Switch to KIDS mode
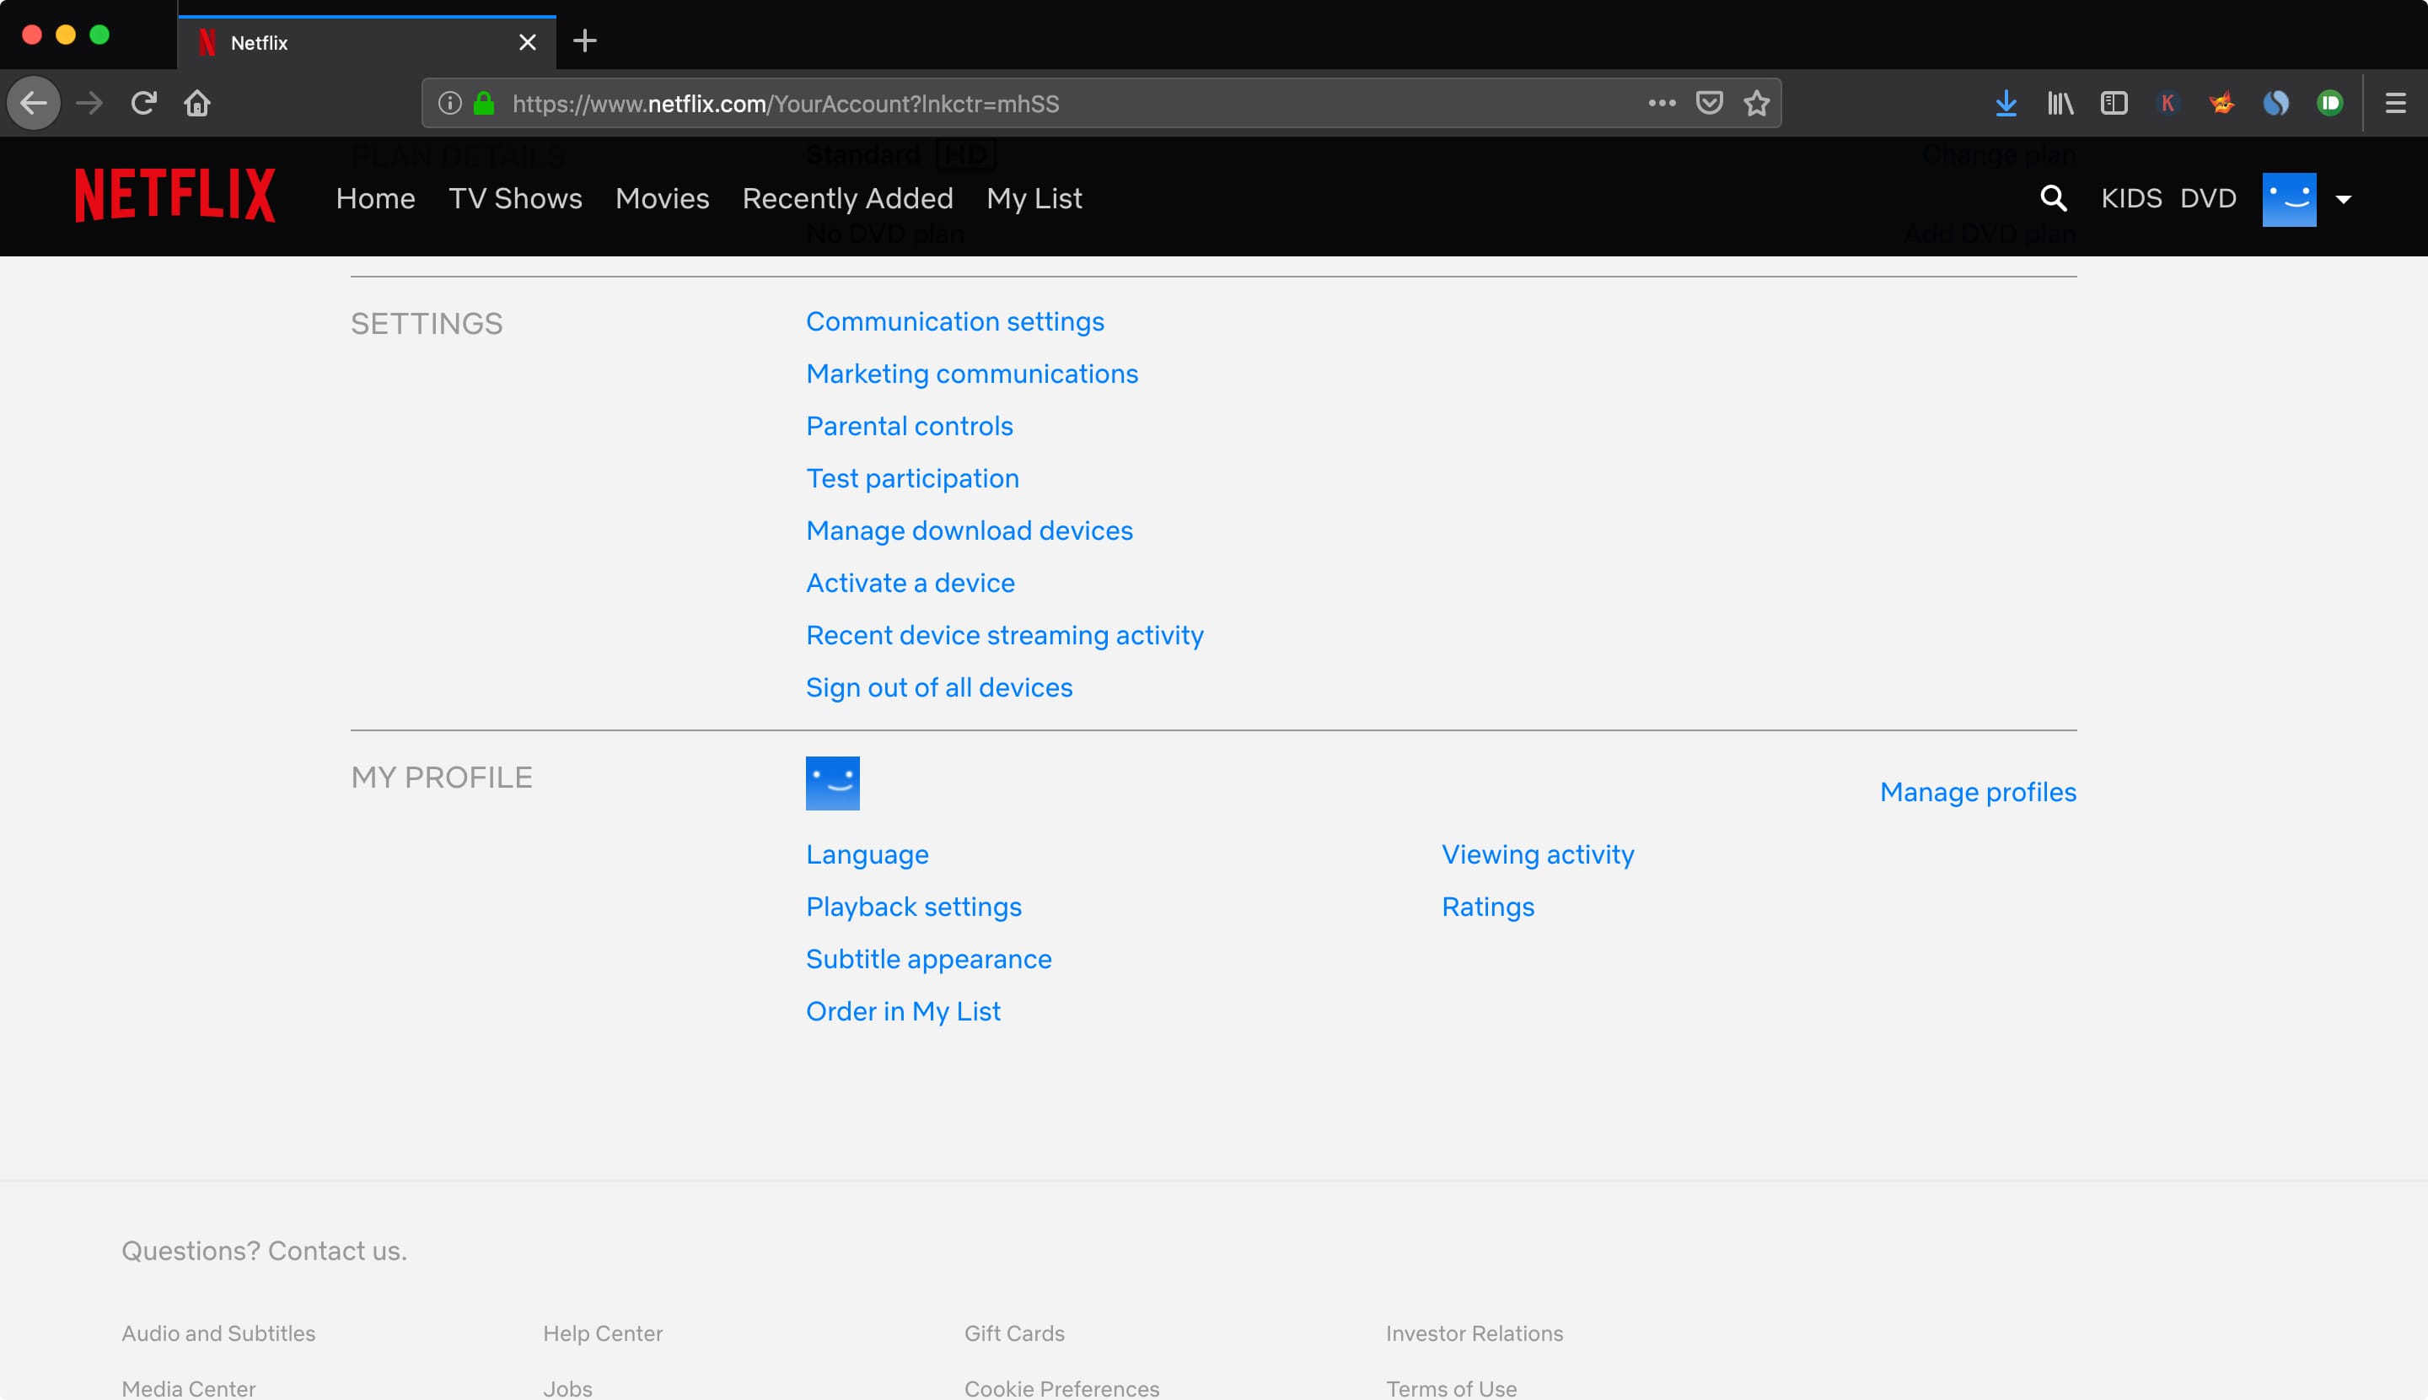2428x1400 pixels. point(2131,198)
